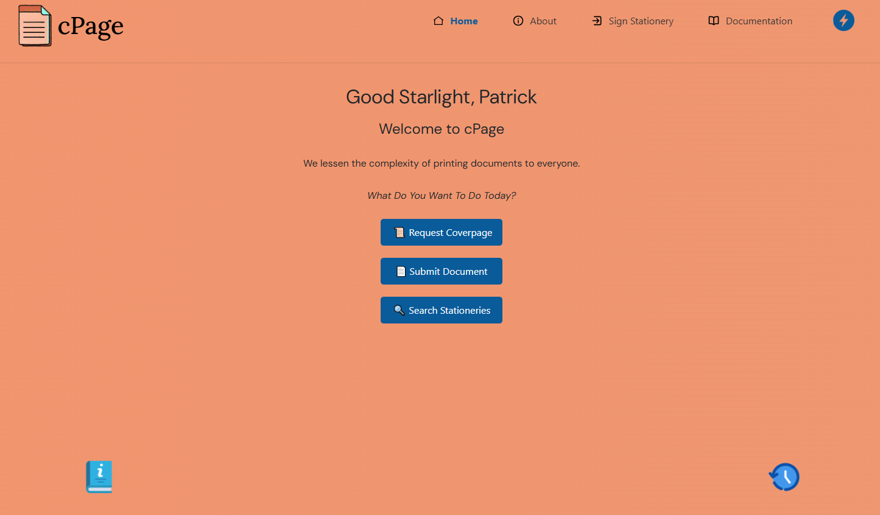Image resolution: width=880 pixels, height=515 pixels.
Task: Navigate to Sign Stationery
Action: click(641, 21)
